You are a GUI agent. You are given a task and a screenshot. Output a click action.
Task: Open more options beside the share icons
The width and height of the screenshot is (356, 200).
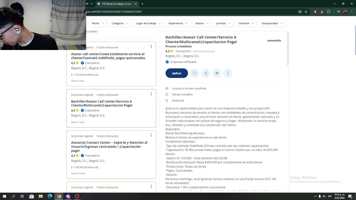[228, 73]
